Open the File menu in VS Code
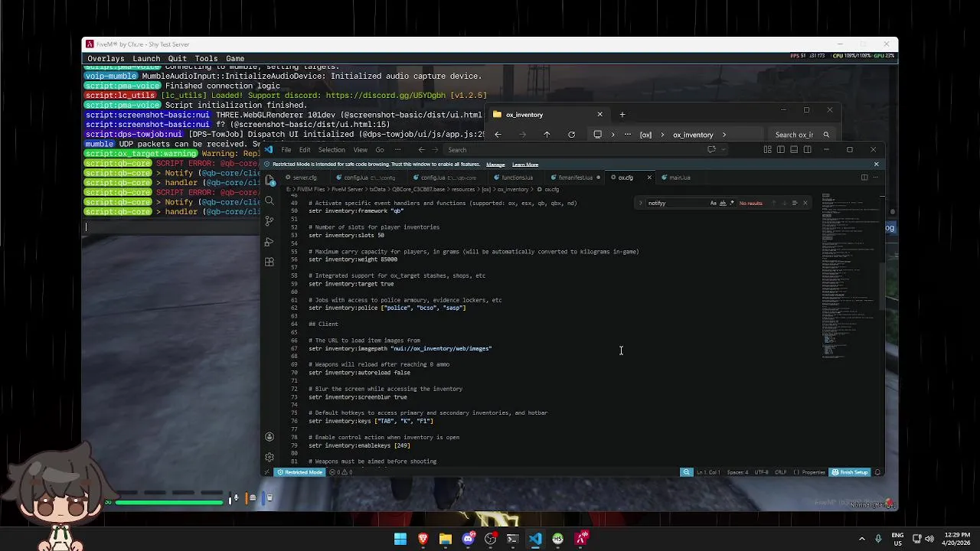 pyautogui.click(x=286, y=150)
